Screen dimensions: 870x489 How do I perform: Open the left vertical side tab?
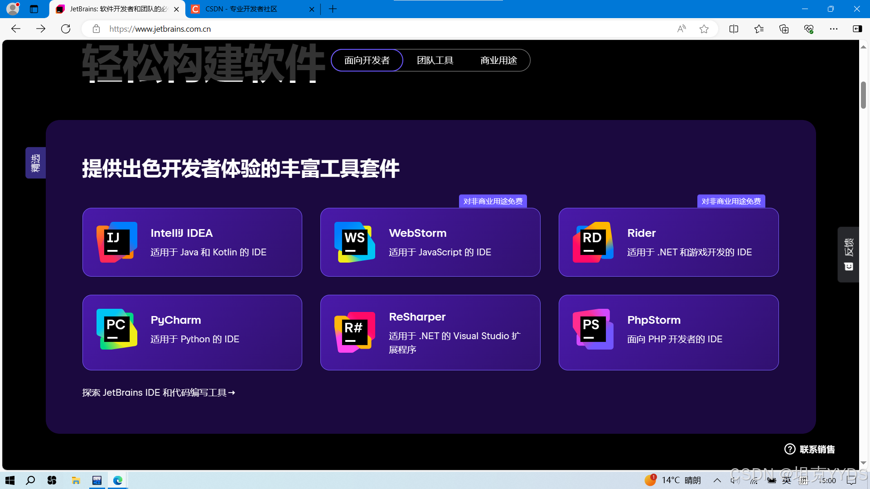point(35,163)
